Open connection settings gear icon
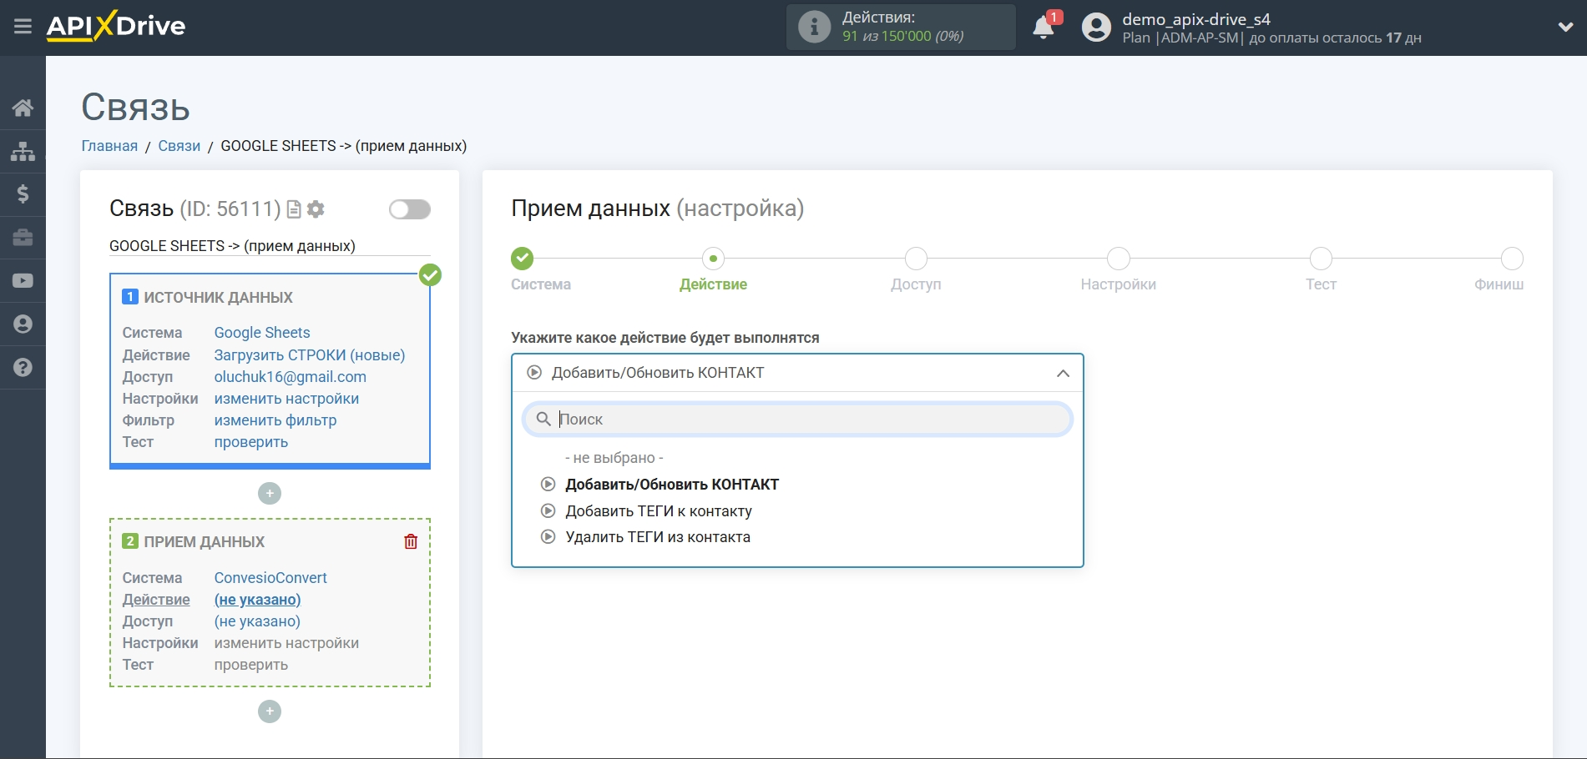The image size is (1587, 759). pos(316,209)
